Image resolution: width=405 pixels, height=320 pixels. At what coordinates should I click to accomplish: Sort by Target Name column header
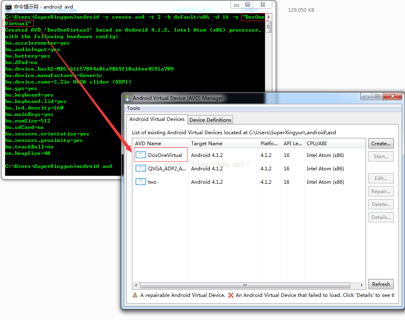tap(207, 143)
